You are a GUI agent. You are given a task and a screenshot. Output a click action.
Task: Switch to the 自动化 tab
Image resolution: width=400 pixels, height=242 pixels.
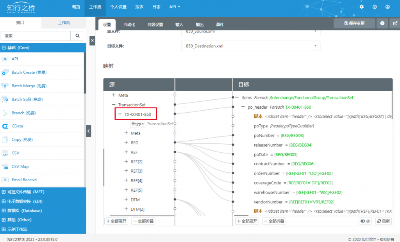click(x=129, y=25)
